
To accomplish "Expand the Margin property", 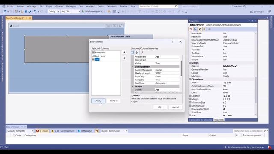I will click(190, 99).
